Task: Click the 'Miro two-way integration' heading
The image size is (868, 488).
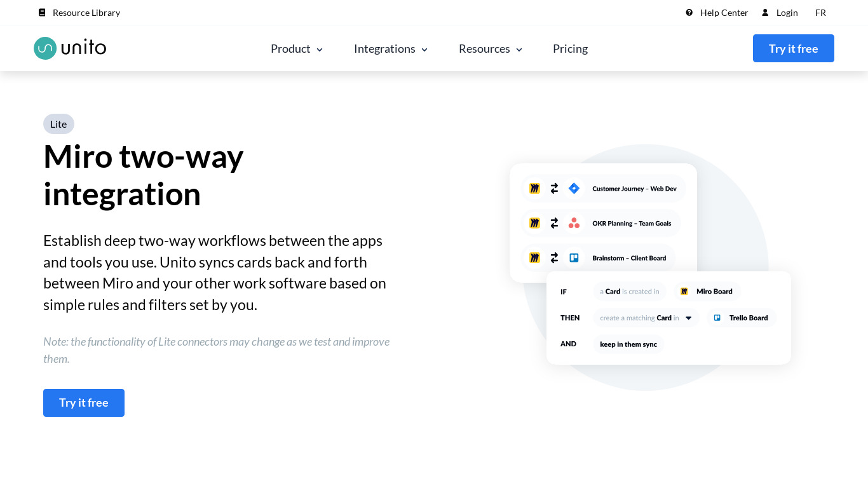Action: (144, 175)
